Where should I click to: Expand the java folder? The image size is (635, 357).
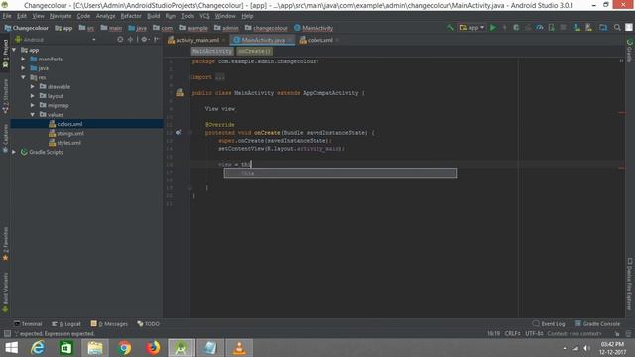[23, 68]
